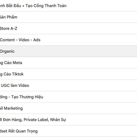
Task: Open the Tạo Thương Hiệu section
Action: coord(68,97)
